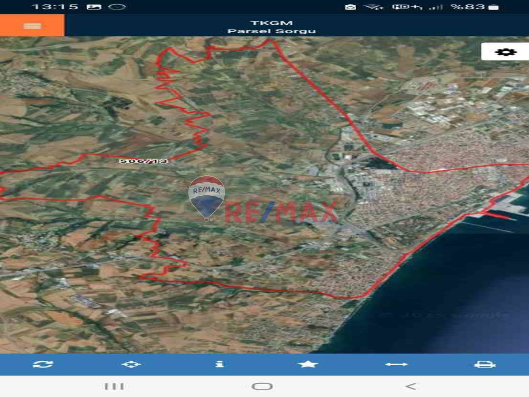Tap the 506/13 parcel label
Screen dimensions: 529x397
(144, 161)
